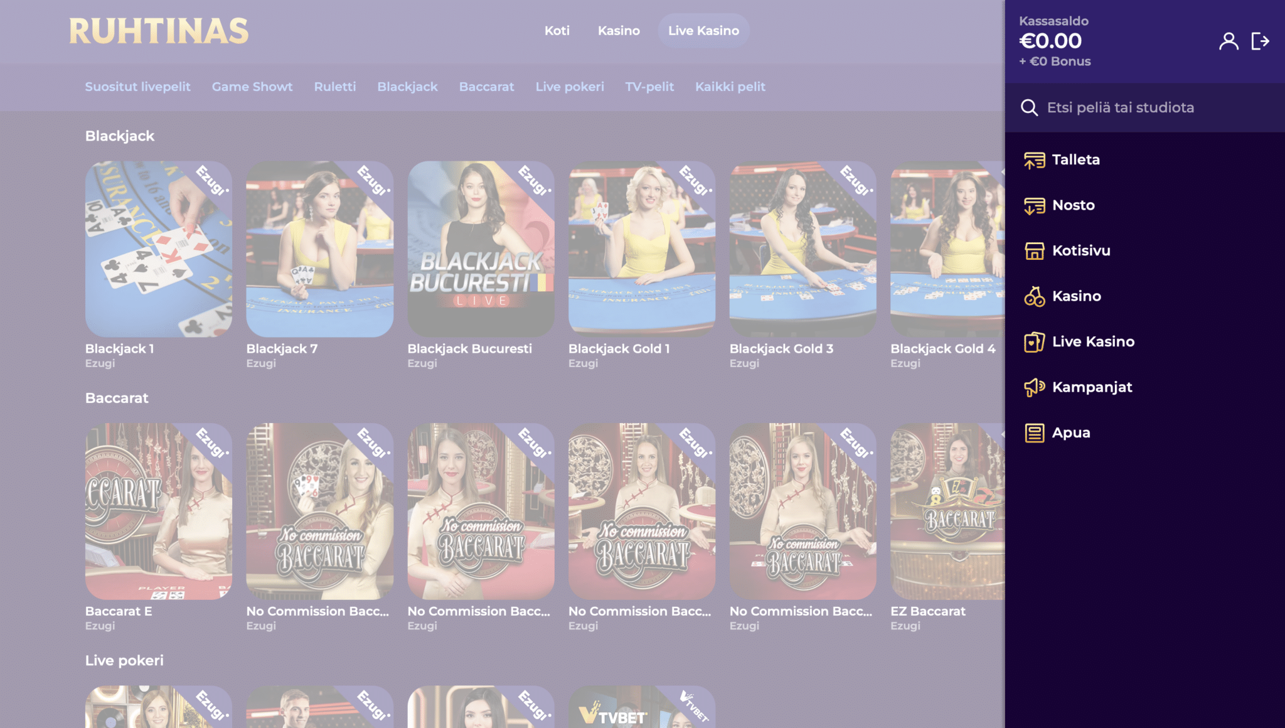This screenshot has height=728, width=1285.
Task: Click the Apua help document icon
Action: pos(1034,433)
